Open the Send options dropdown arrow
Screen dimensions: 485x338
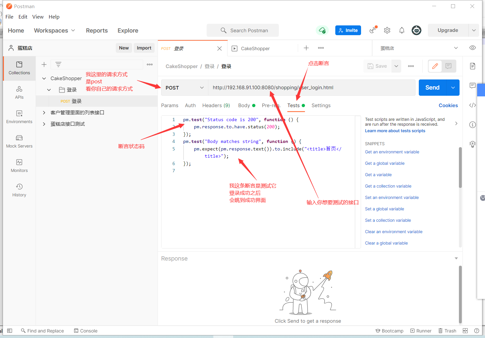pyautogui.click(x=453, y=88)
